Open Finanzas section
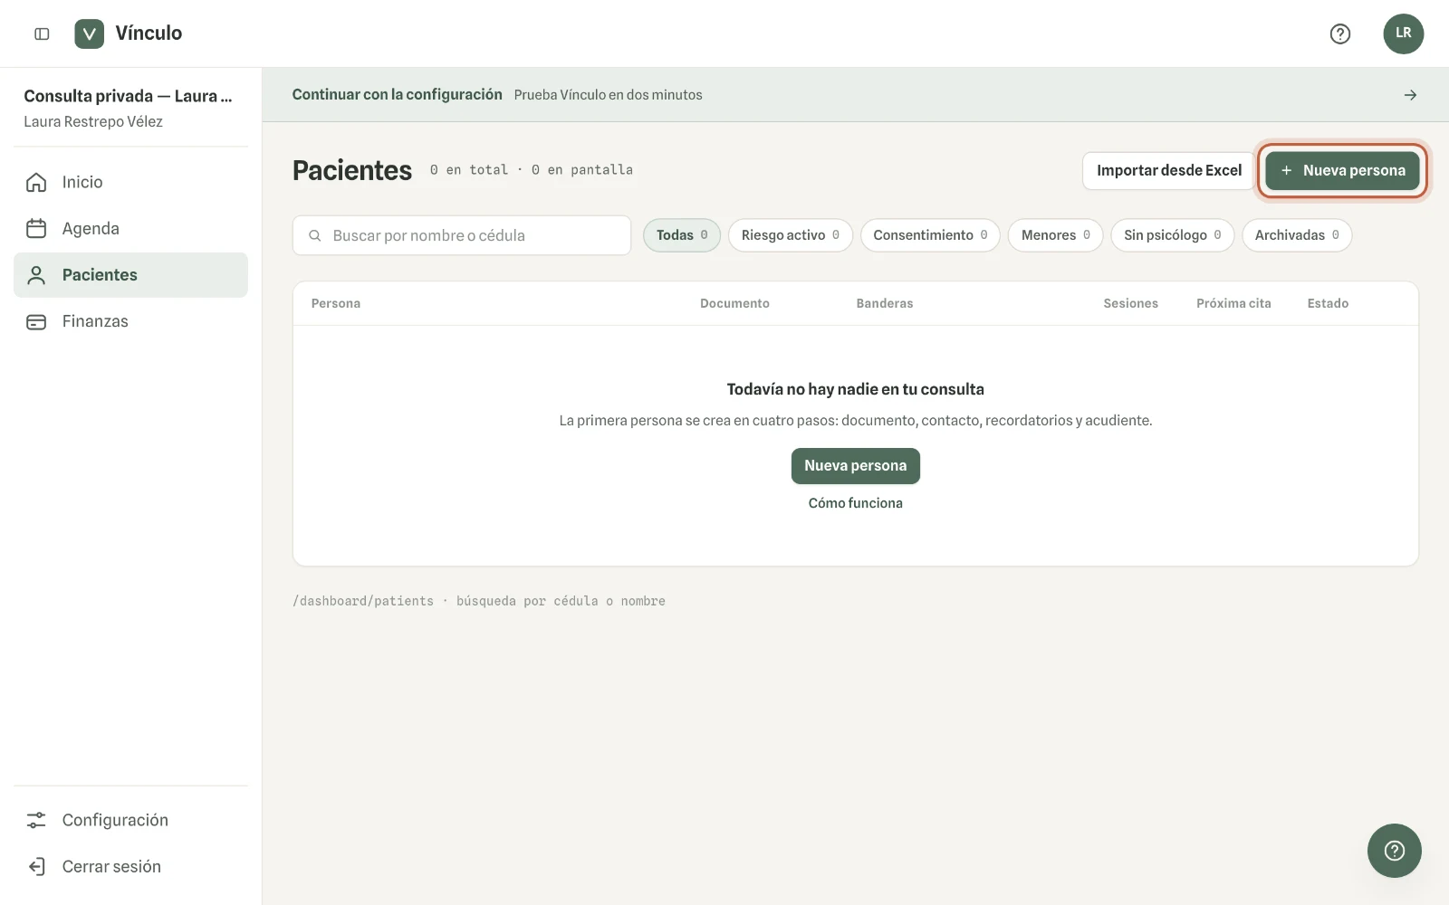 tap(130, 321)
